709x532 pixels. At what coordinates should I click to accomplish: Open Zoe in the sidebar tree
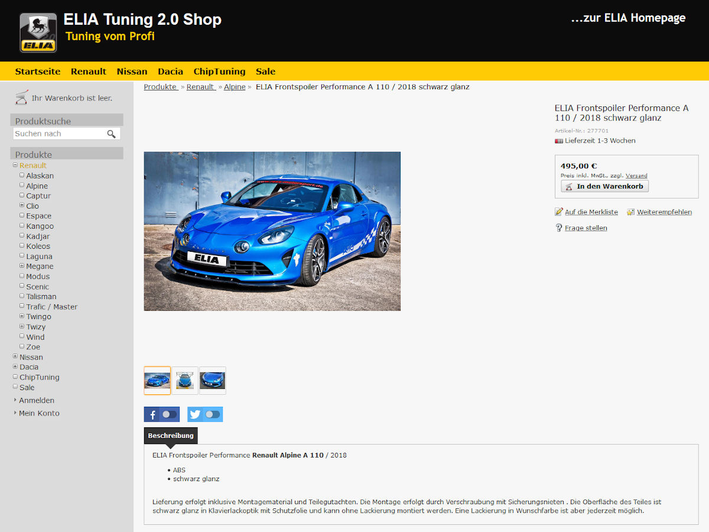point(33,346)
